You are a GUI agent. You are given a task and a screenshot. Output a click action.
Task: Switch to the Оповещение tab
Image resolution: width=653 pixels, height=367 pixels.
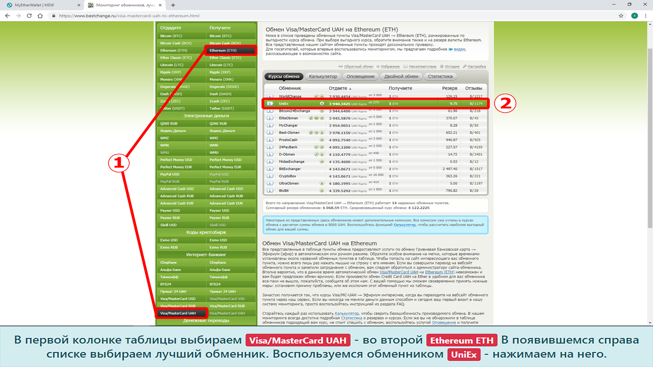pyautogui.click(x=361, y=76)
